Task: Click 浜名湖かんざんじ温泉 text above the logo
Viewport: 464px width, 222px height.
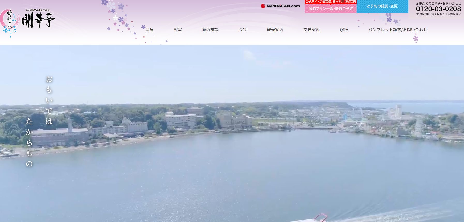Action: tap(38, 10)
